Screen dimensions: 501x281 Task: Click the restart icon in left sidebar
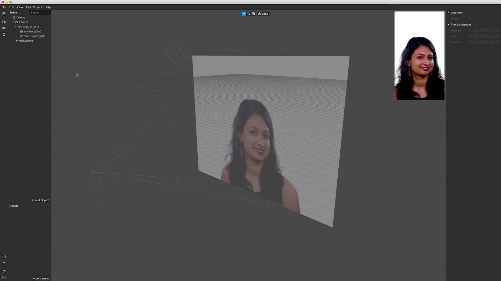4,34
